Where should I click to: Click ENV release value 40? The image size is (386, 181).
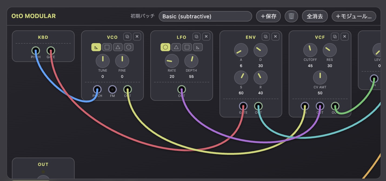pyautogui.click(x=261, y=93)
